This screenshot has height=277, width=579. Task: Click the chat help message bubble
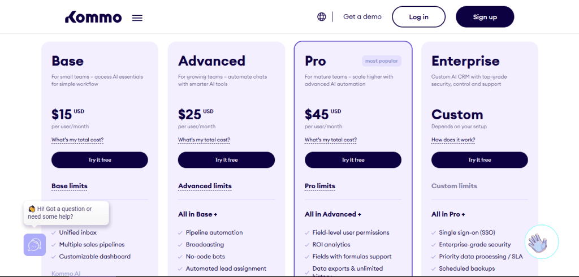tap(59, 213)
